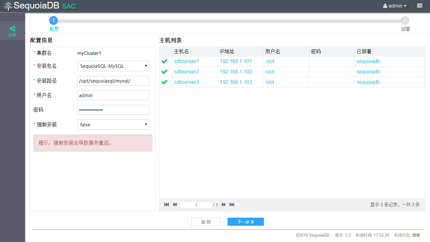The image size is (430, 242).
Task: Click the return button
Action: 206,222
